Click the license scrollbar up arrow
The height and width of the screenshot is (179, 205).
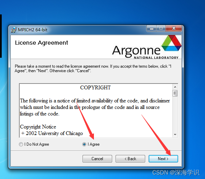[175, 87]
